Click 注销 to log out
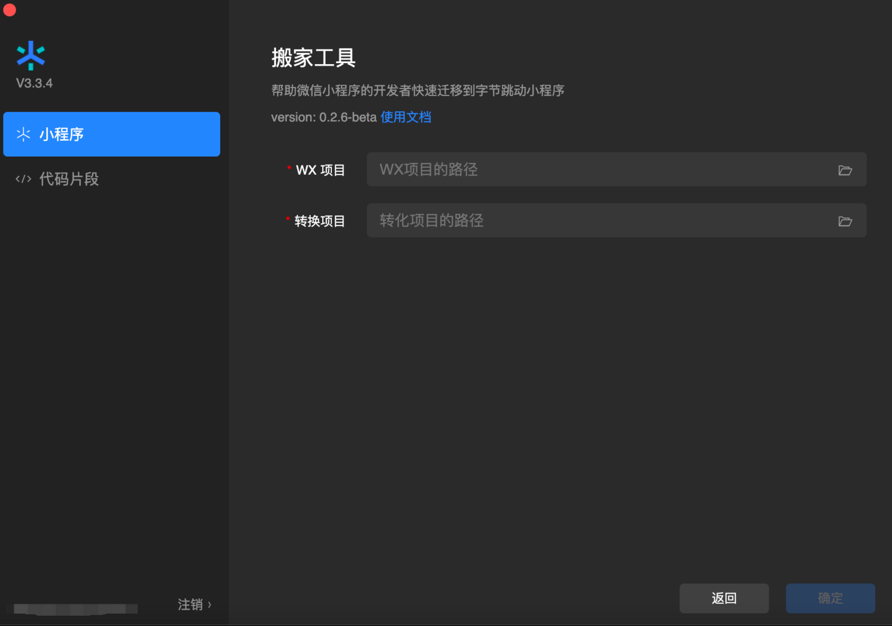Viewport: 892px width, 626px height. (x=190, y=604)
